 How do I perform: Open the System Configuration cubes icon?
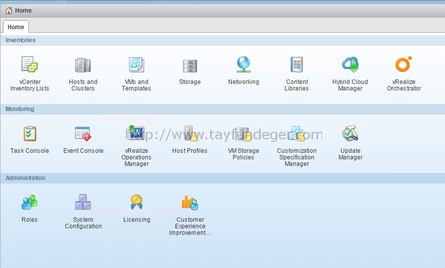pos(83,202)
